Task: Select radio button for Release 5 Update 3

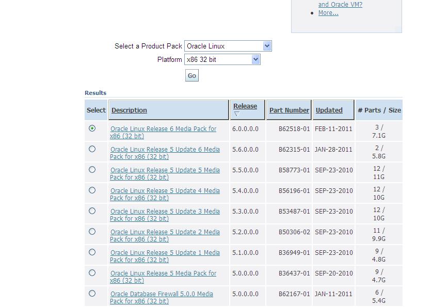Action: pos(92,211)
